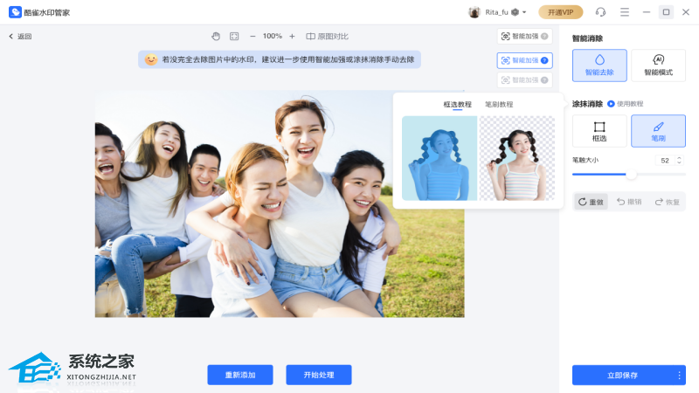
Task: Select 智能模式 AI mode
Action: pyautogui.click(x=659, y=65)
